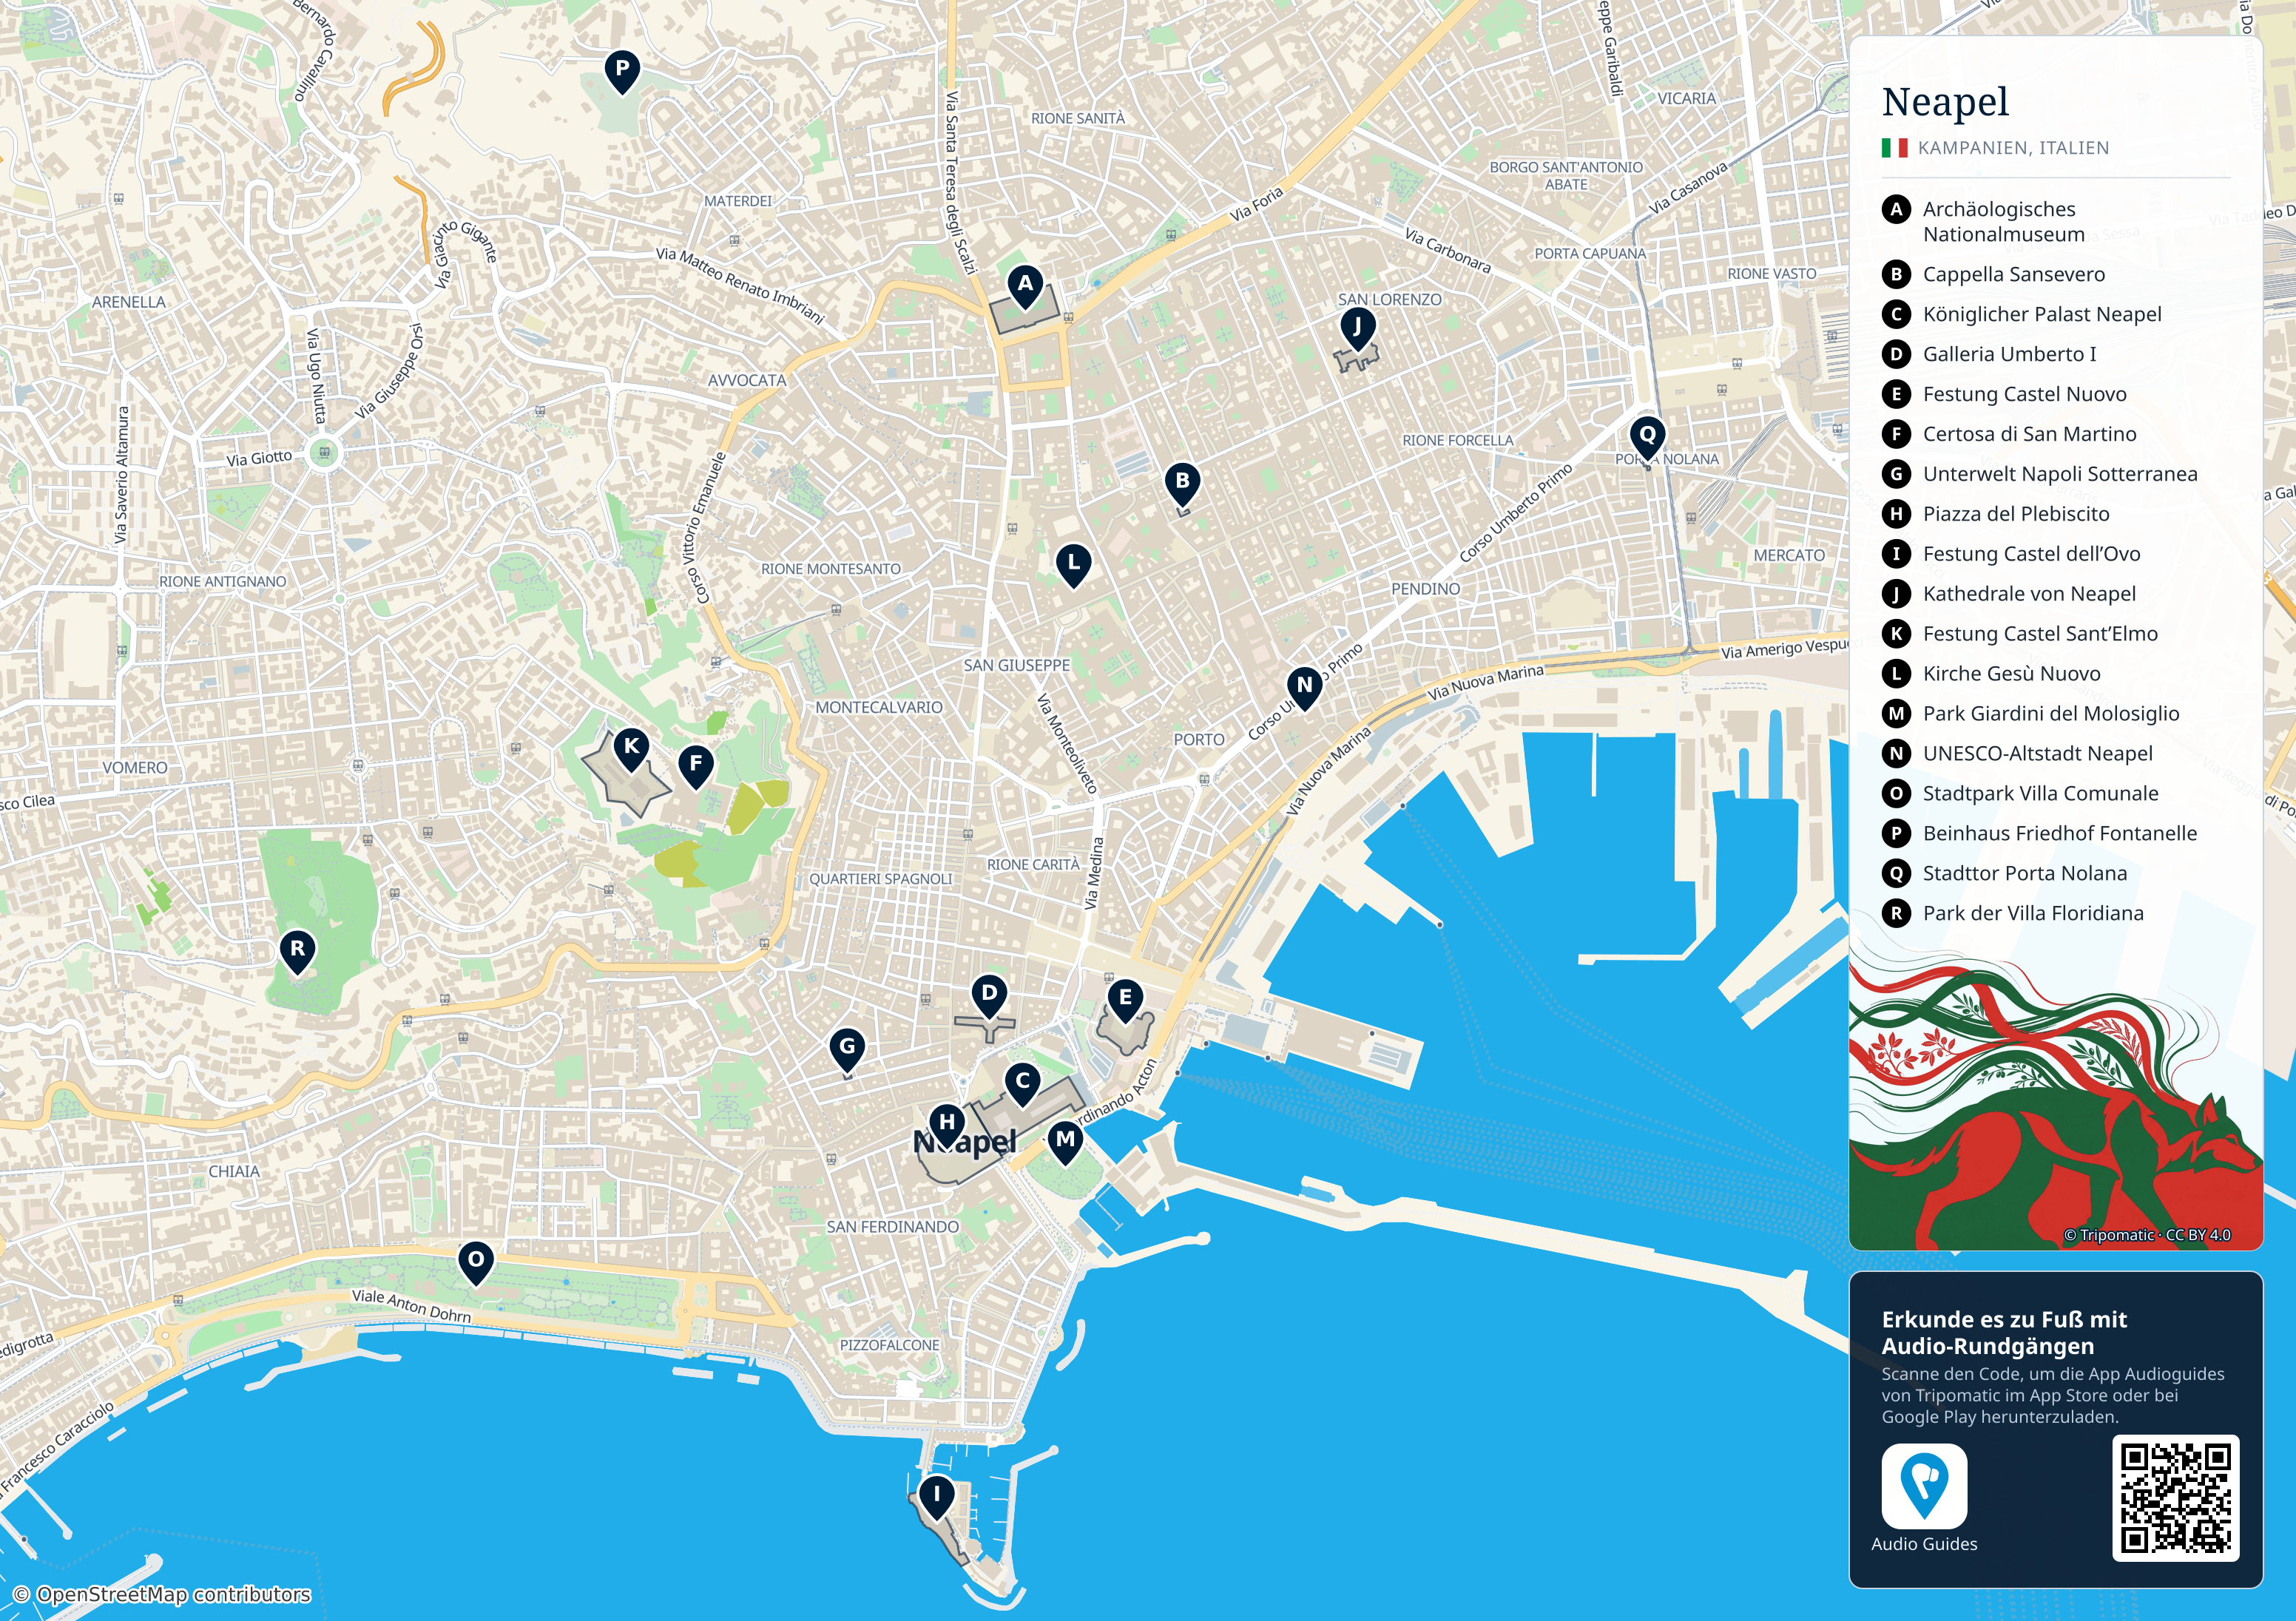The width and height of the screenshot is (2296, 1621).
Task: Click map pin E on Castel Nuovo
Action: click(1125, 1000)
